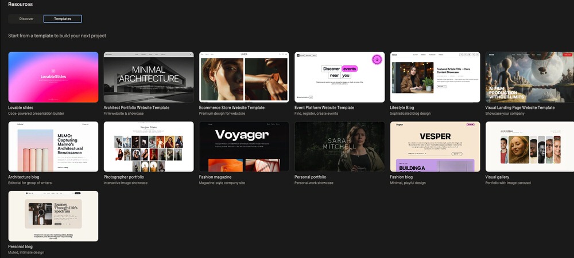The height and width of the screenshot is (258, 574).
Task: Click the 'Showcase your company' description
Action: pyautogui.click(x=505, y=114)
